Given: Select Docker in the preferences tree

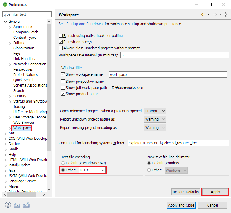Looking at the screenshot, I should 14,144.
